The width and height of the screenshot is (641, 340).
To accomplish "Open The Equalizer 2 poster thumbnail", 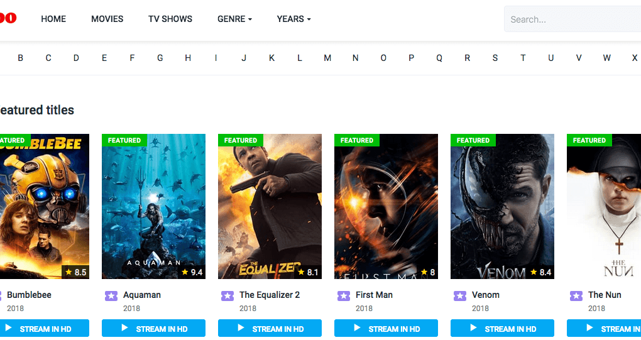I will pyautogui.click(x=270, y=206).
